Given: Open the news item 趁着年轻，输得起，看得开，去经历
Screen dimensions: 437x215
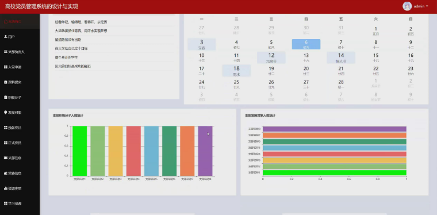Looking at the screenshot, I should (x=81, y=22).
